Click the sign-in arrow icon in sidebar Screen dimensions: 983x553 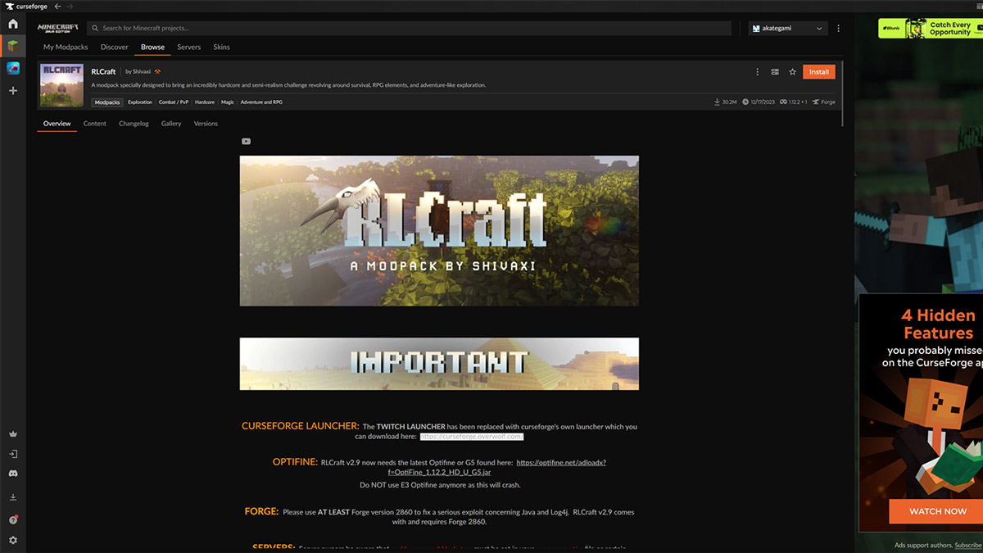[12, 454]
